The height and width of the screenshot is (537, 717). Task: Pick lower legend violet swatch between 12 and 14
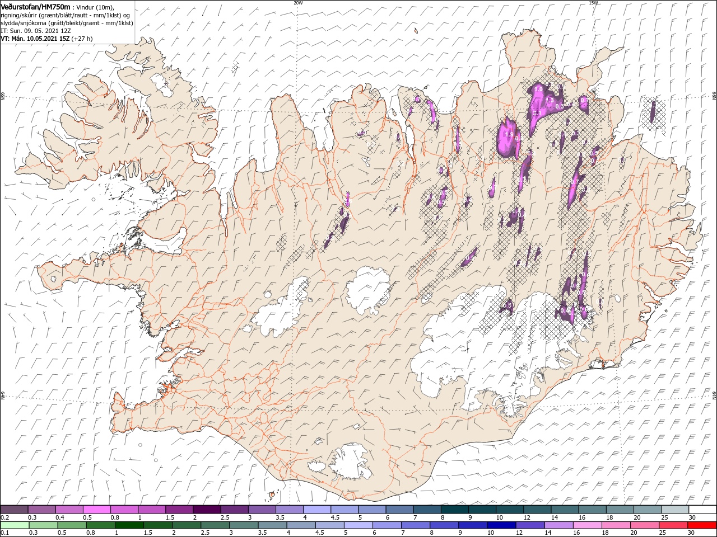point(530,525)
